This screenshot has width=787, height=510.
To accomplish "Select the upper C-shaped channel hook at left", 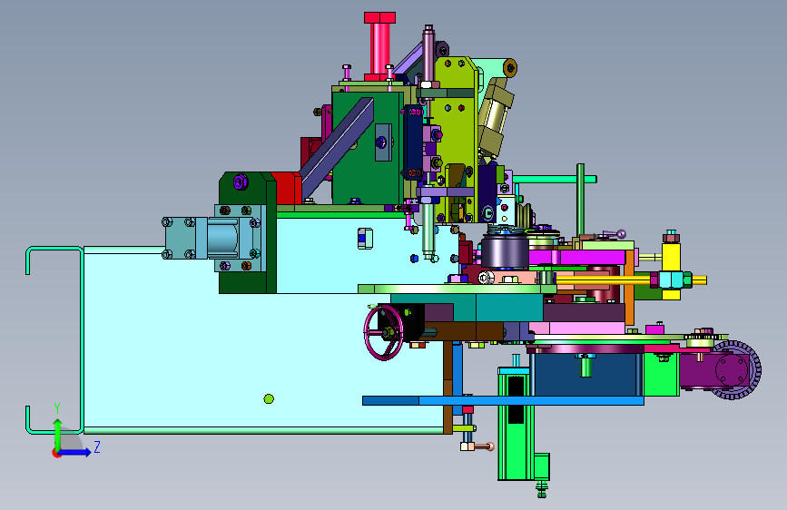I will click(x=54, y=260).
